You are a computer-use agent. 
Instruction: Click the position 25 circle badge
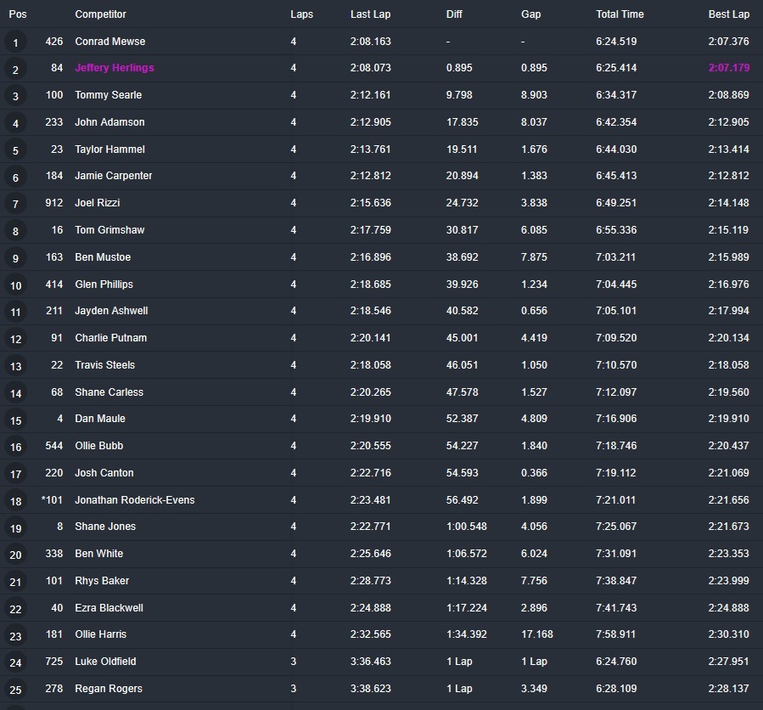(15, 690)
